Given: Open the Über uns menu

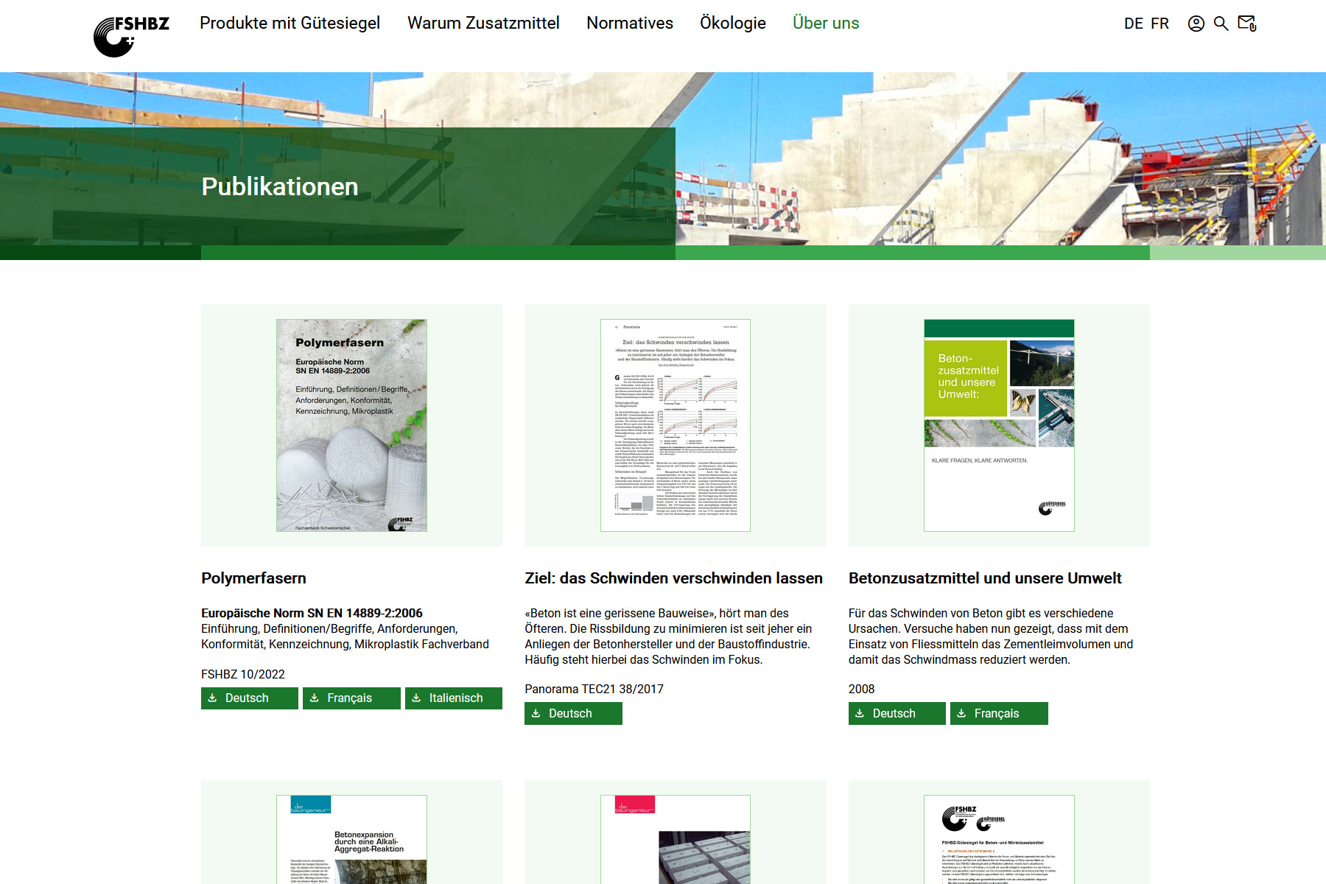Looking at the screenshot, I should tap(826, 24).
